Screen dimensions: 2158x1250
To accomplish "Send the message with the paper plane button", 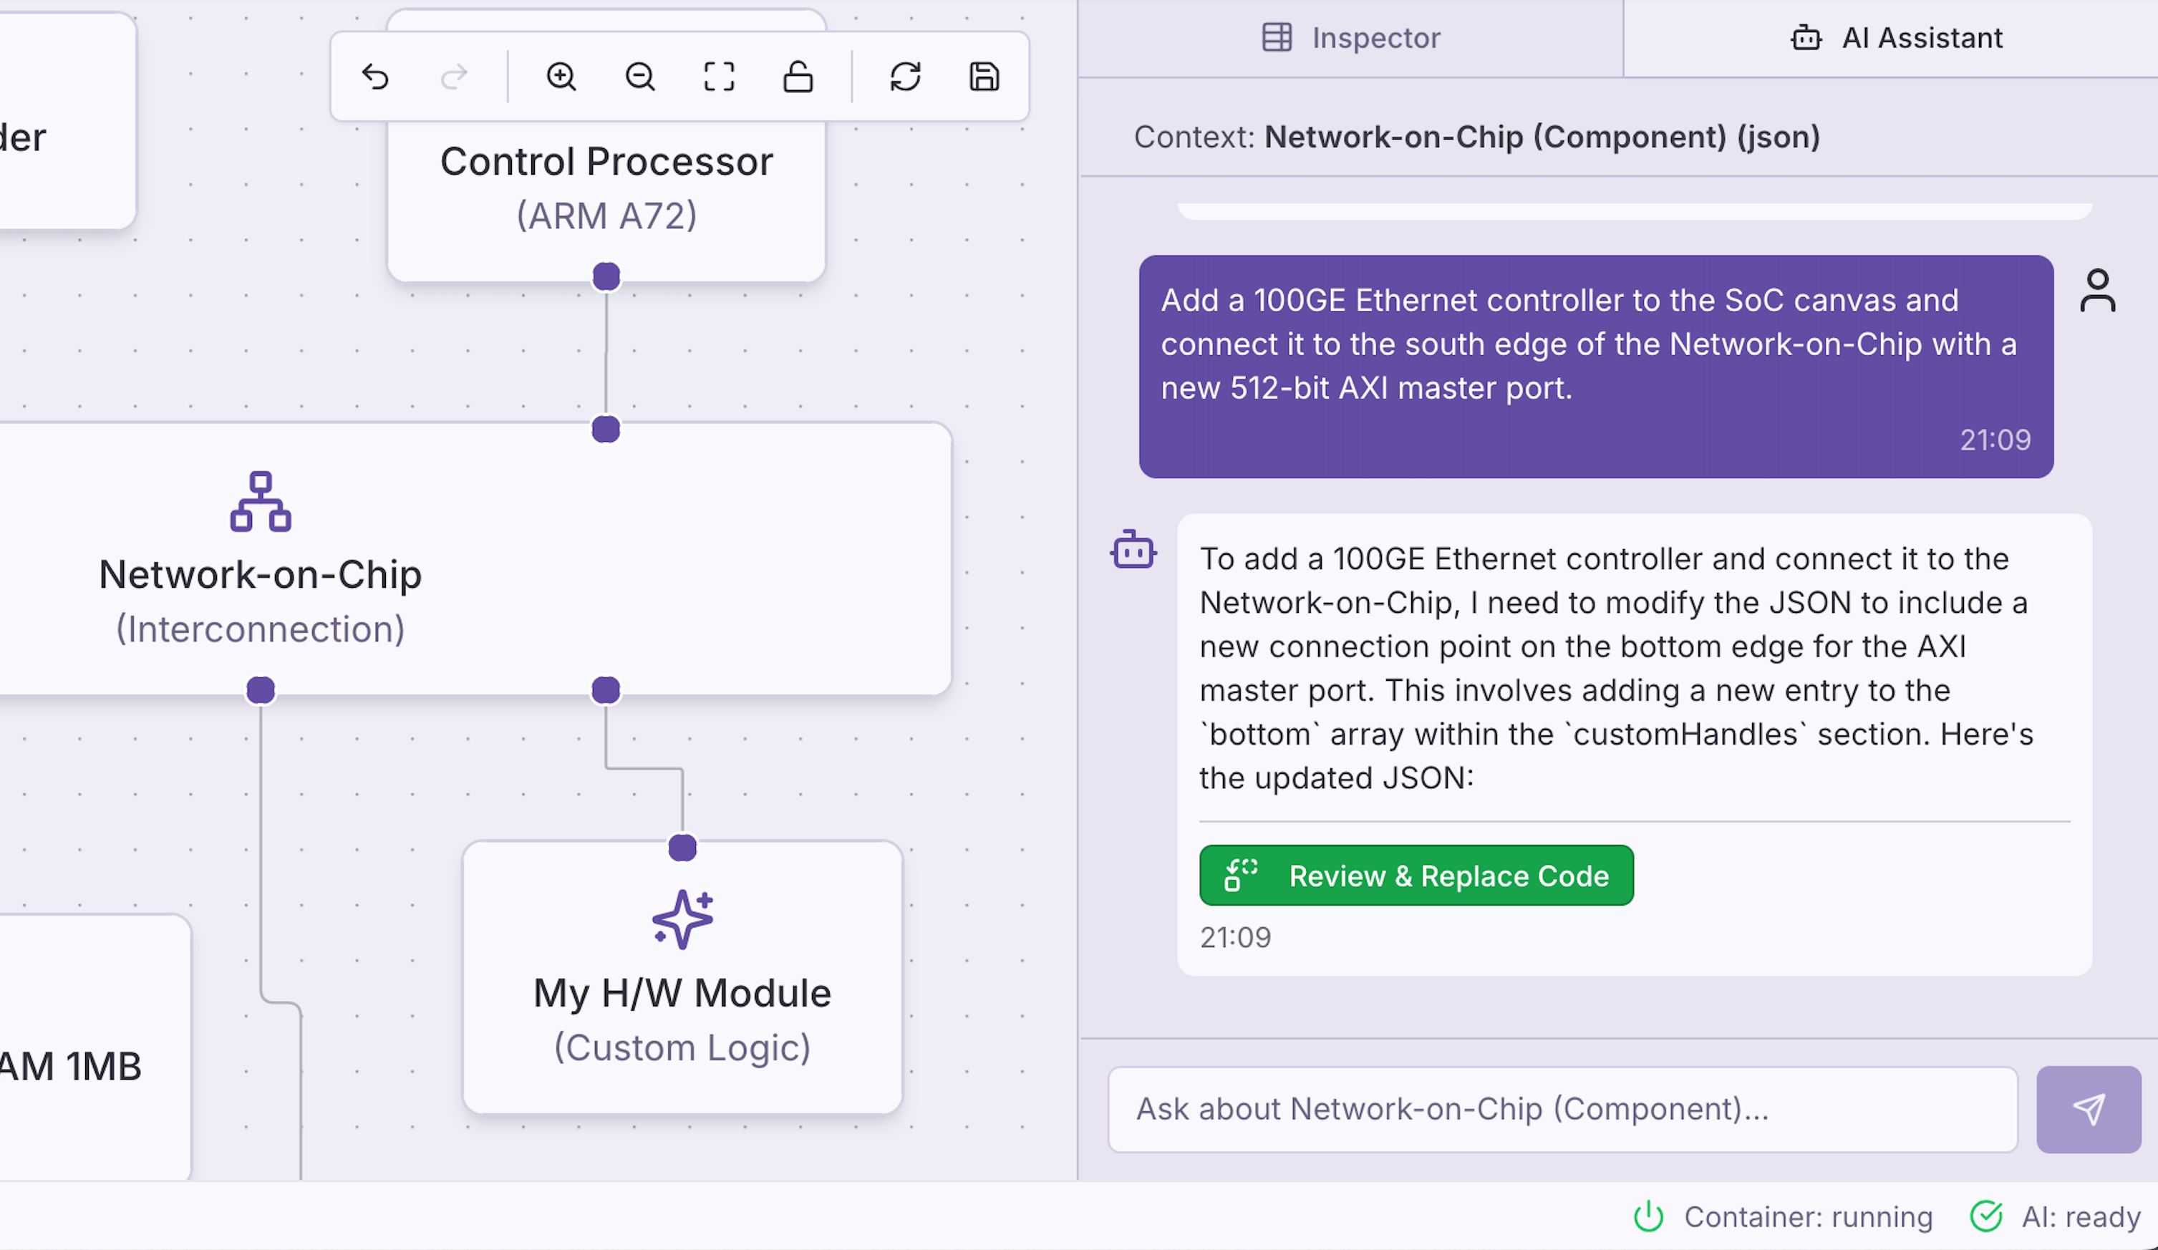I will click(2088, 1110).
